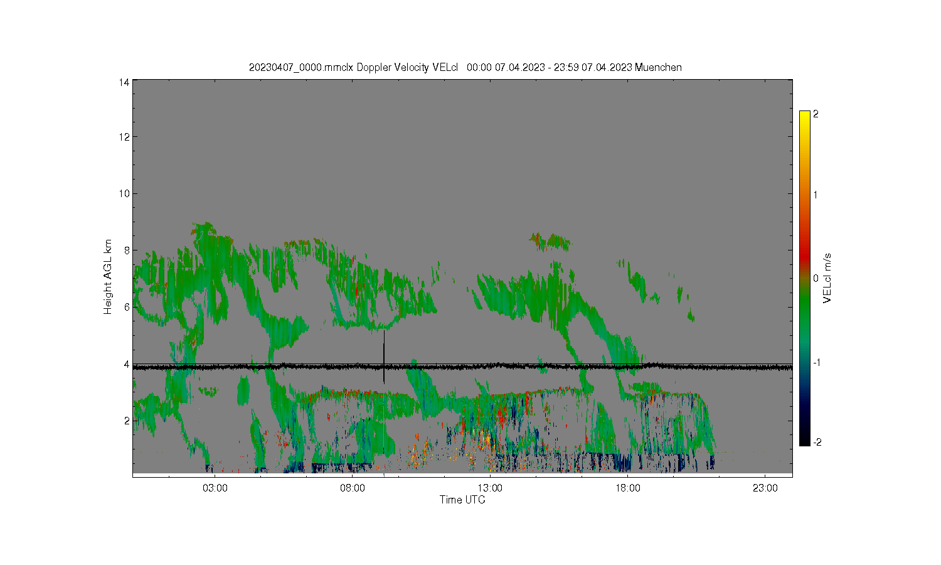Click the height axis label 10

click(124, 193)
